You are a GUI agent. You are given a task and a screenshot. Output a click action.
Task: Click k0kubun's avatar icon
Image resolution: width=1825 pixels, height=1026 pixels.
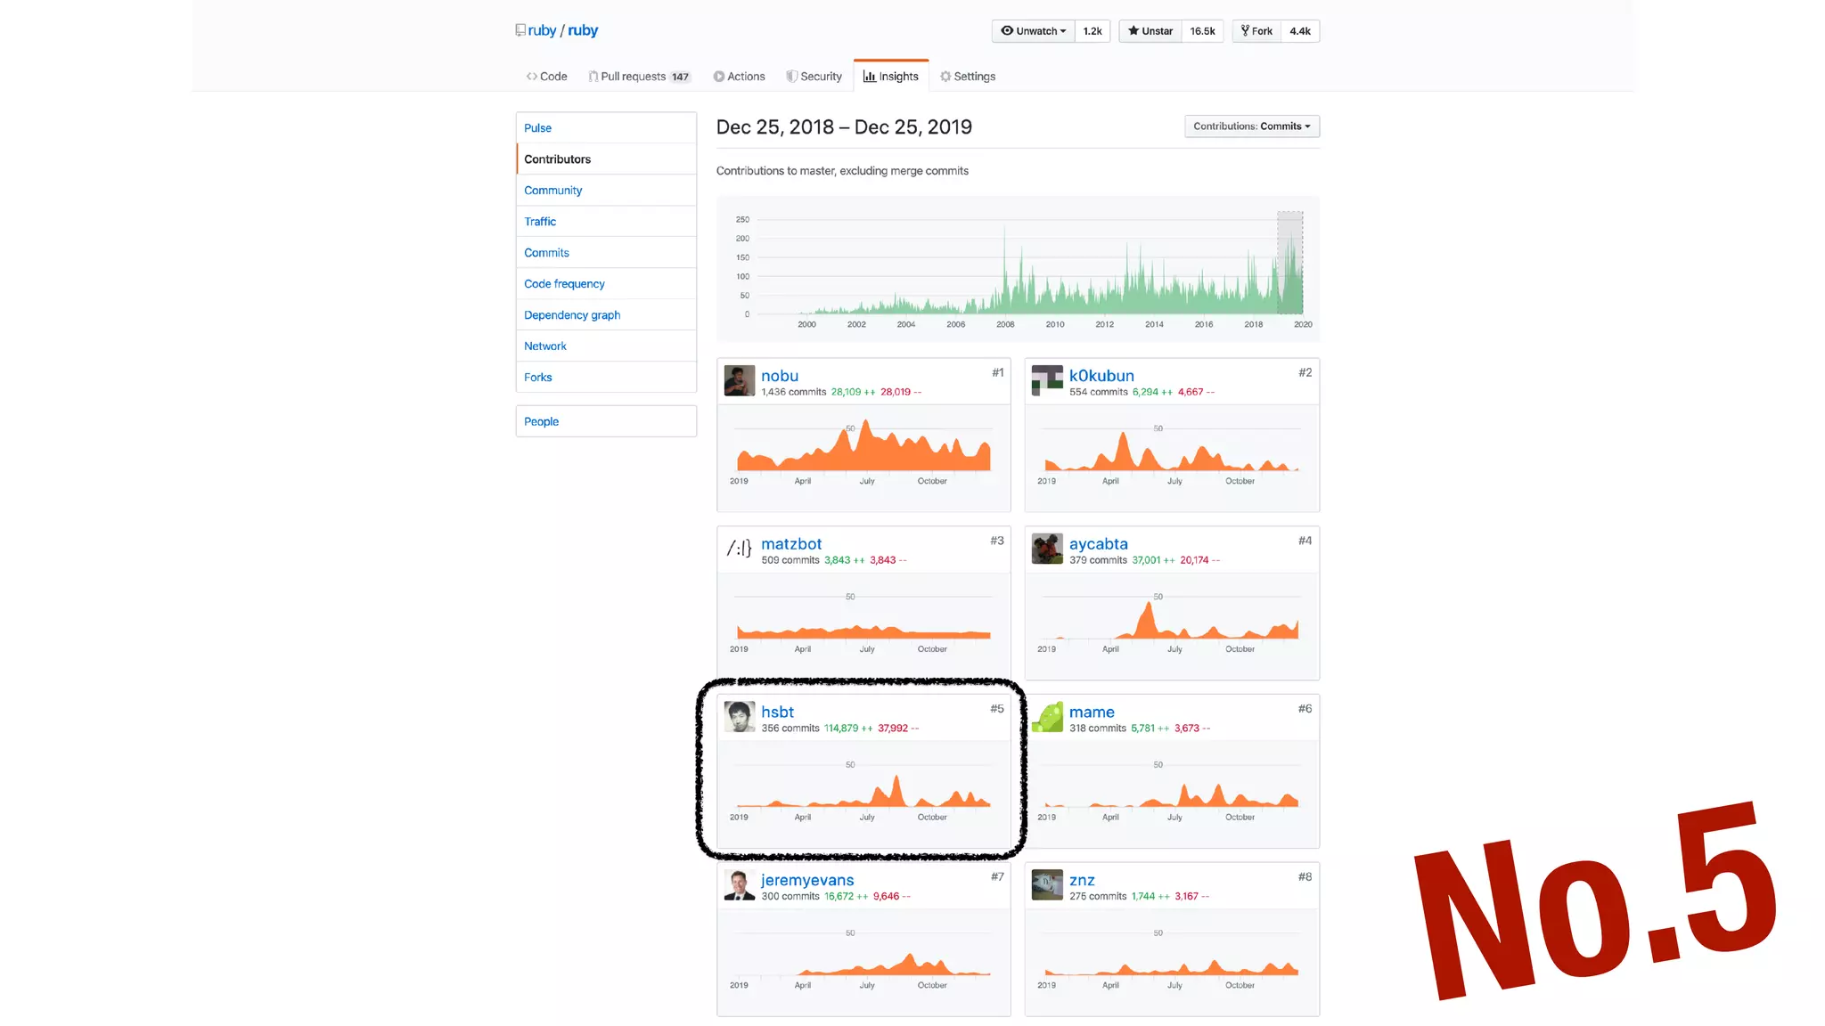point(1046,381)
